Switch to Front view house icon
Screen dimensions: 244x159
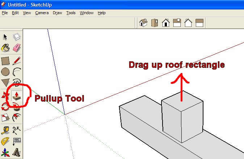[166, 23]
